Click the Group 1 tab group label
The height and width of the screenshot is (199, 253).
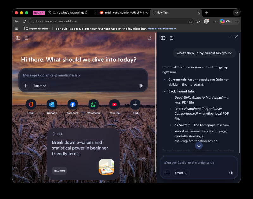[x=39, y=13]
